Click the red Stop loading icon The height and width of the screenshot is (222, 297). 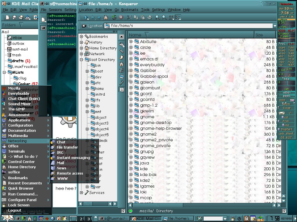point(121,18)
